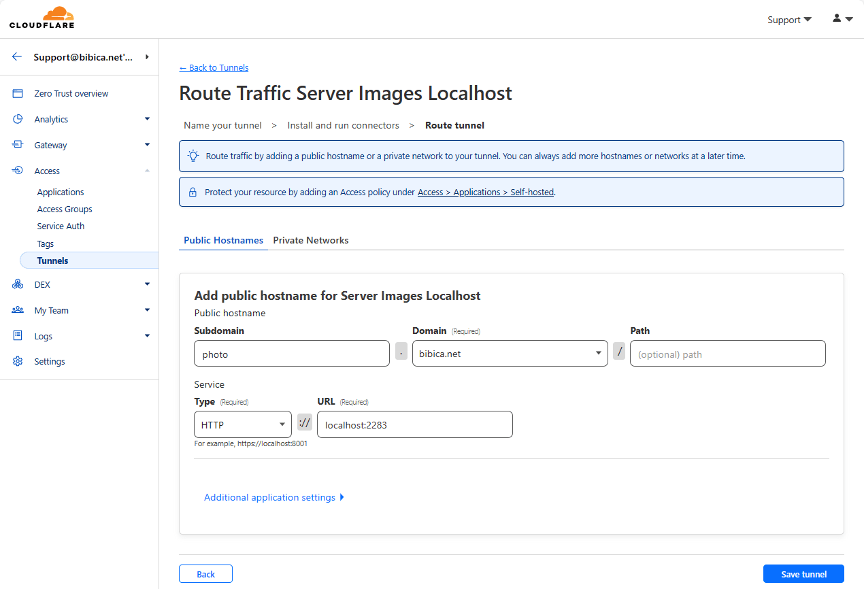
Task: Click the Back button
Action: click(205, 574)
